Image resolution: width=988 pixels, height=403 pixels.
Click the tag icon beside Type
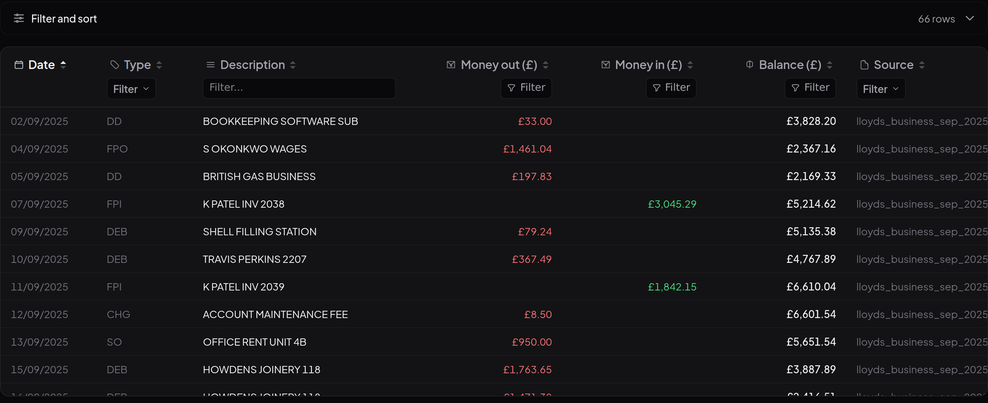coord(115,65)
